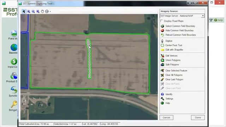Screen dimensions: 226x127
Task: Click the Clear Selected Feature icon
Action: [162, 71]
